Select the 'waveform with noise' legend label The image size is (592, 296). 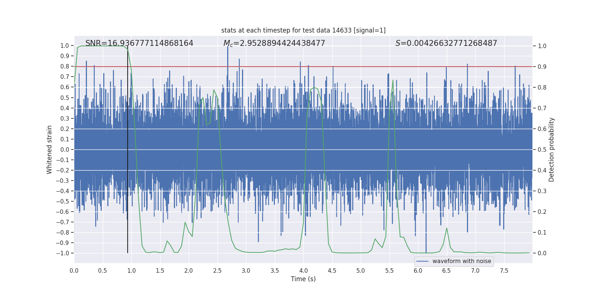[x=462, y=261]
